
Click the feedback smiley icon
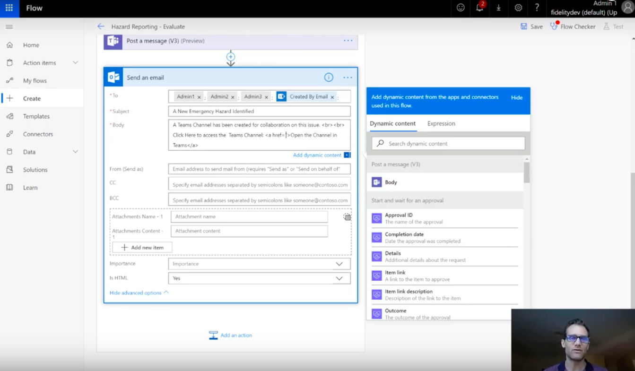(x=461, y=8)
